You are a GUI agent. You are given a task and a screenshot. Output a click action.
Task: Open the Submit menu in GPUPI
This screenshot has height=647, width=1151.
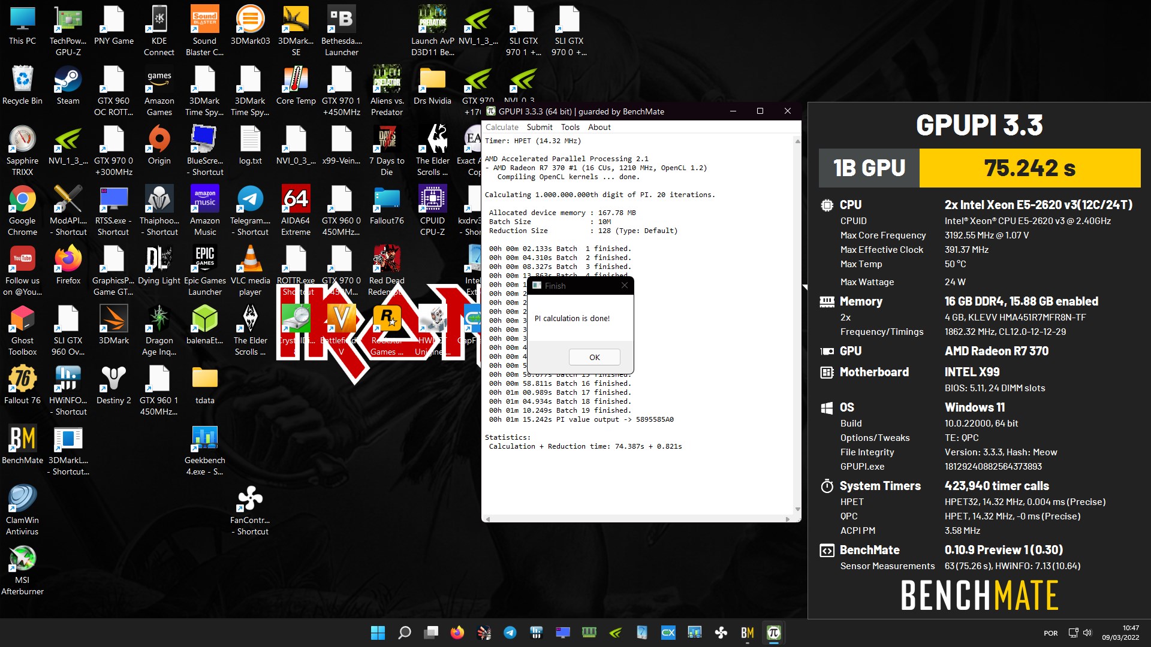[540, 127]
